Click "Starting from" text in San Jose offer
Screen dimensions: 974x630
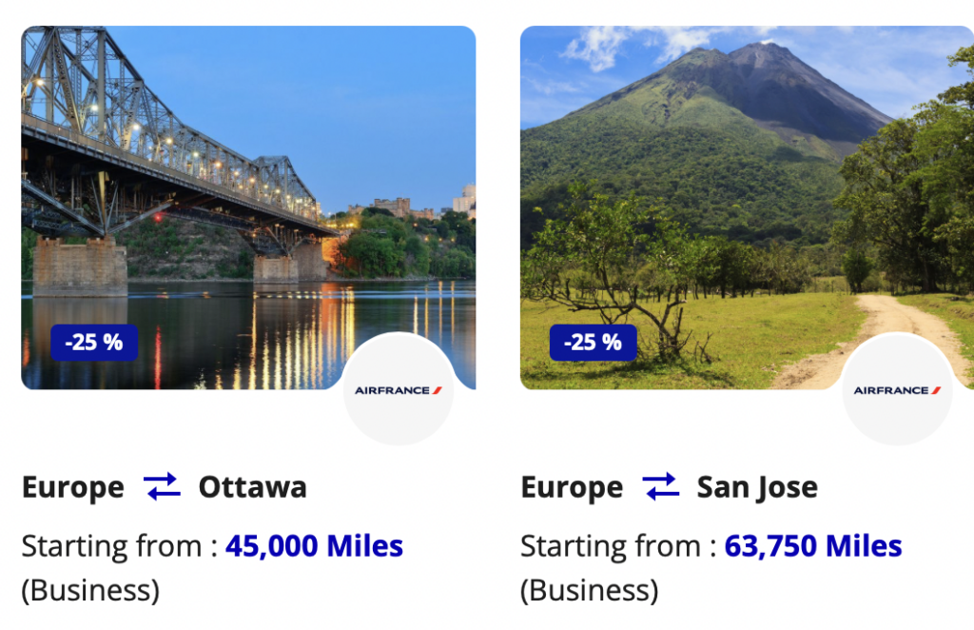611,547
